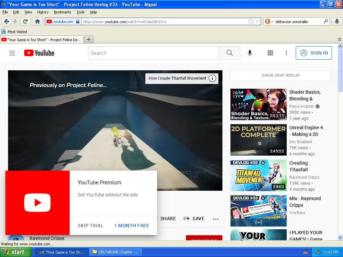Open the info card icon on the video
This screenshot has width=343, height=257.
point(212,78)
